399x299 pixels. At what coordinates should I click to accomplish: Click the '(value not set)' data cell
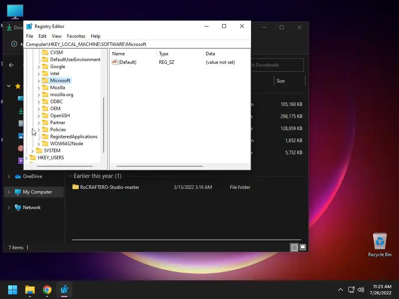pos(220,62)
